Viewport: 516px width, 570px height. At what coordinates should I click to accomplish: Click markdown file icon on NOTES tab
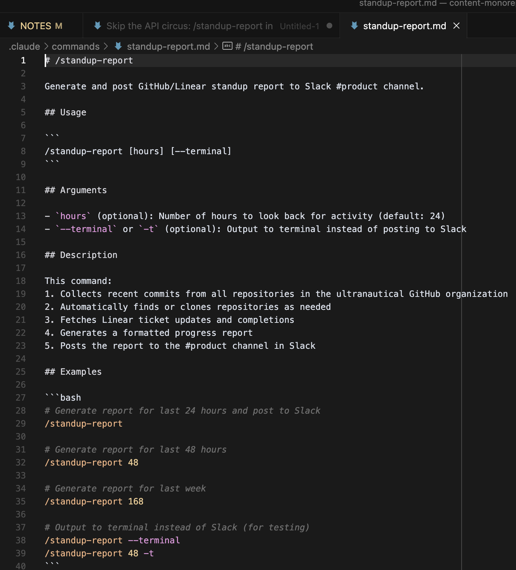11,26
